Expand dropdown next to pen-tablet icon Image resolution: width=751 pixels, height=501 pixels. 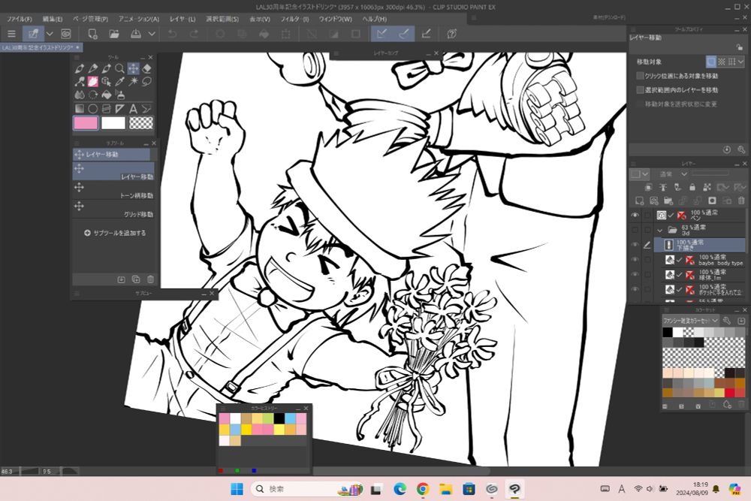[50, 34]
